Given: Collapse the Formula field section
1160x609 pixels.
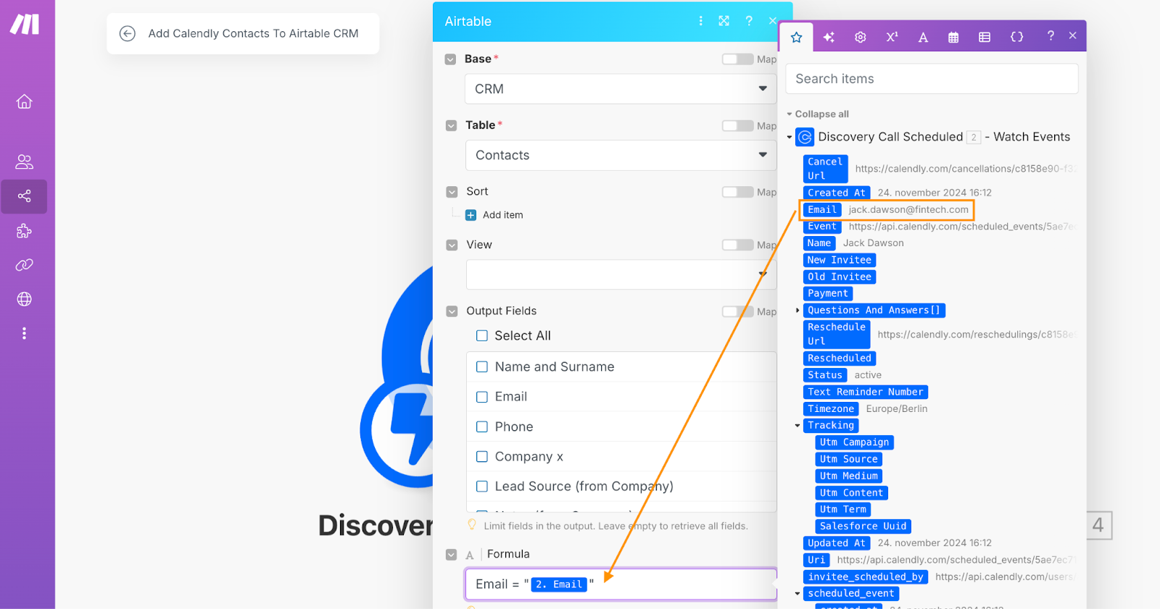Looking at the screenshot, I should click(451, 555).
